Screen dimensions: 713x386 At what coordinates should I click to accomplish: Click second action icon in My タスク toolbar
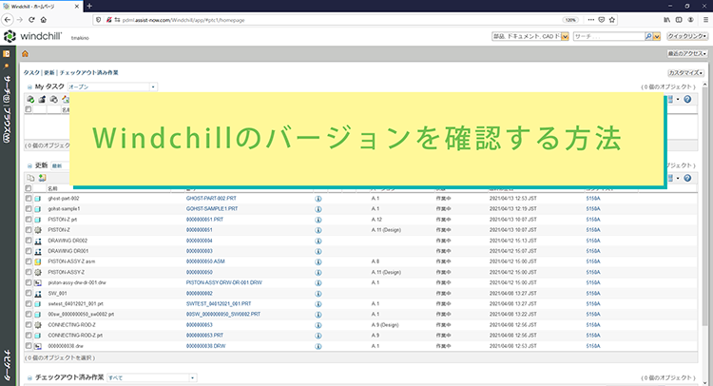point(42,99)
